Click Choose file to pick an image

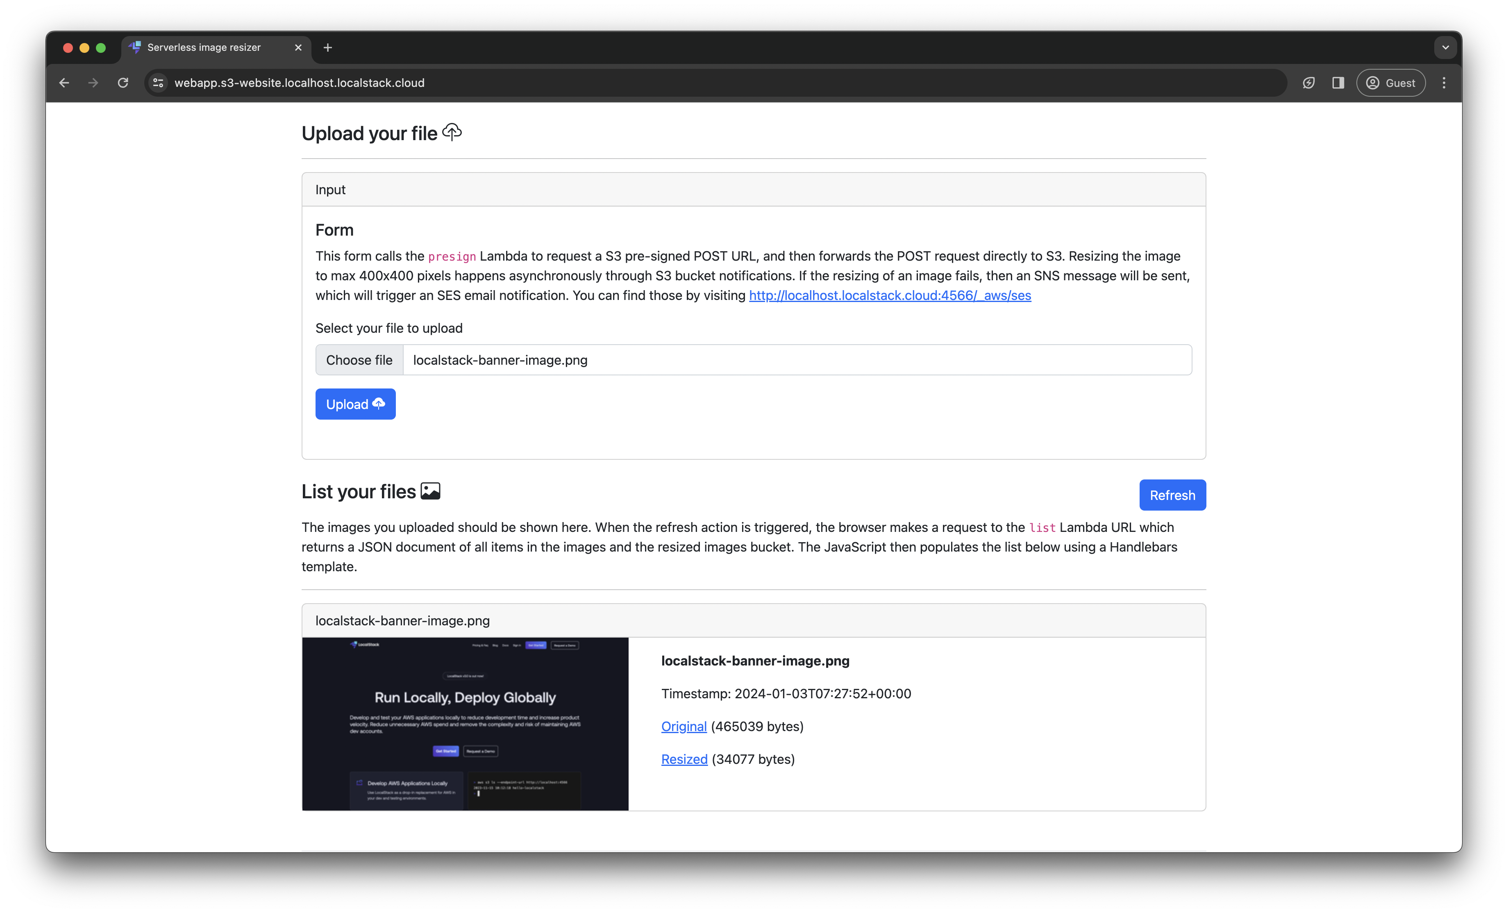(x=359, y=360)
